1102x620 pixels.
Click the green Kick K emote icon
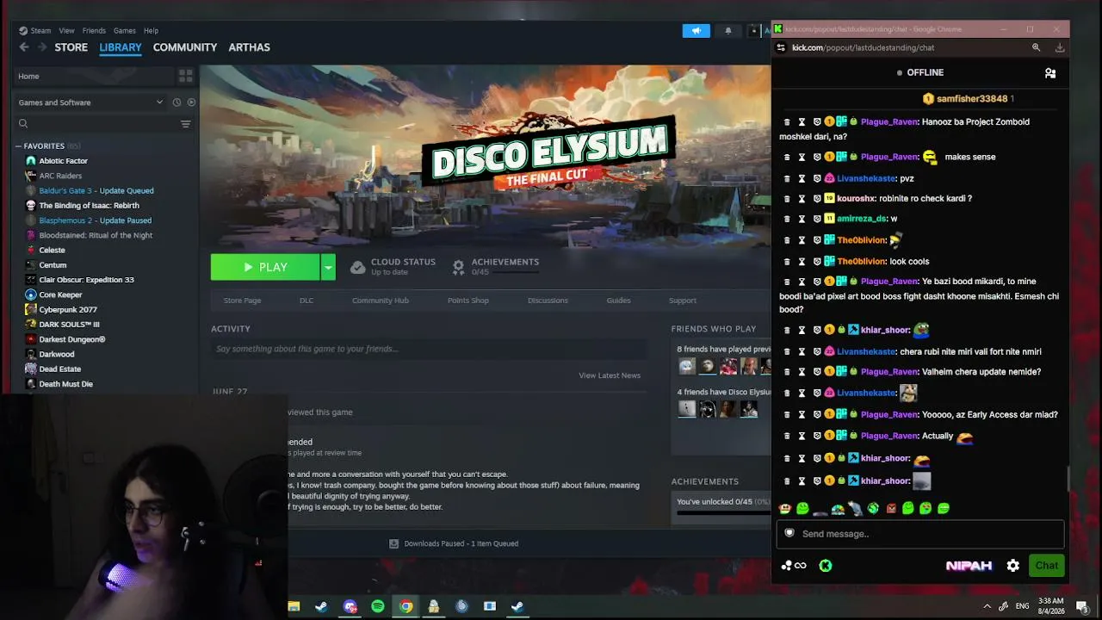(826, 566)
